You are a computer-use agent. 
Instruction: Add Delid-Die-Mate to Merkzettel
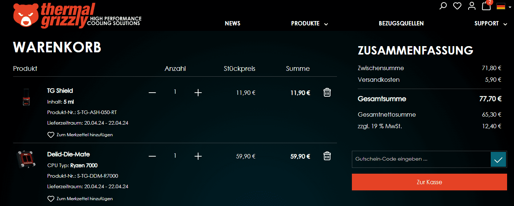80,199
